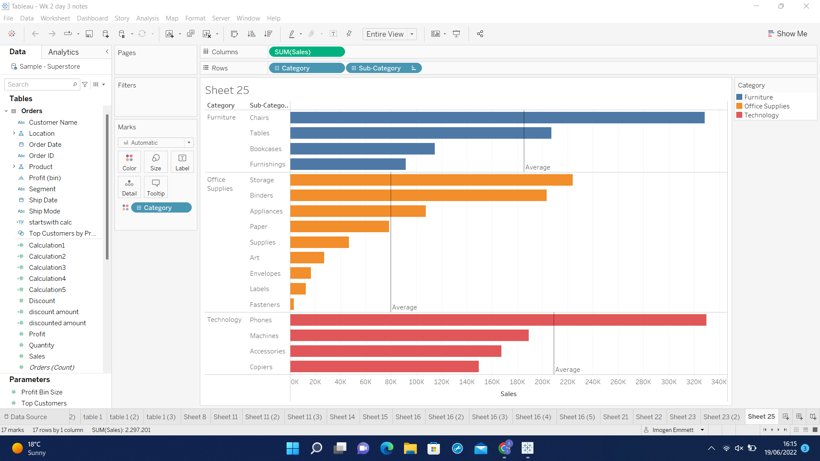
Task: Click the Tooltip button on the Marks card
Action: click(155, 187)
